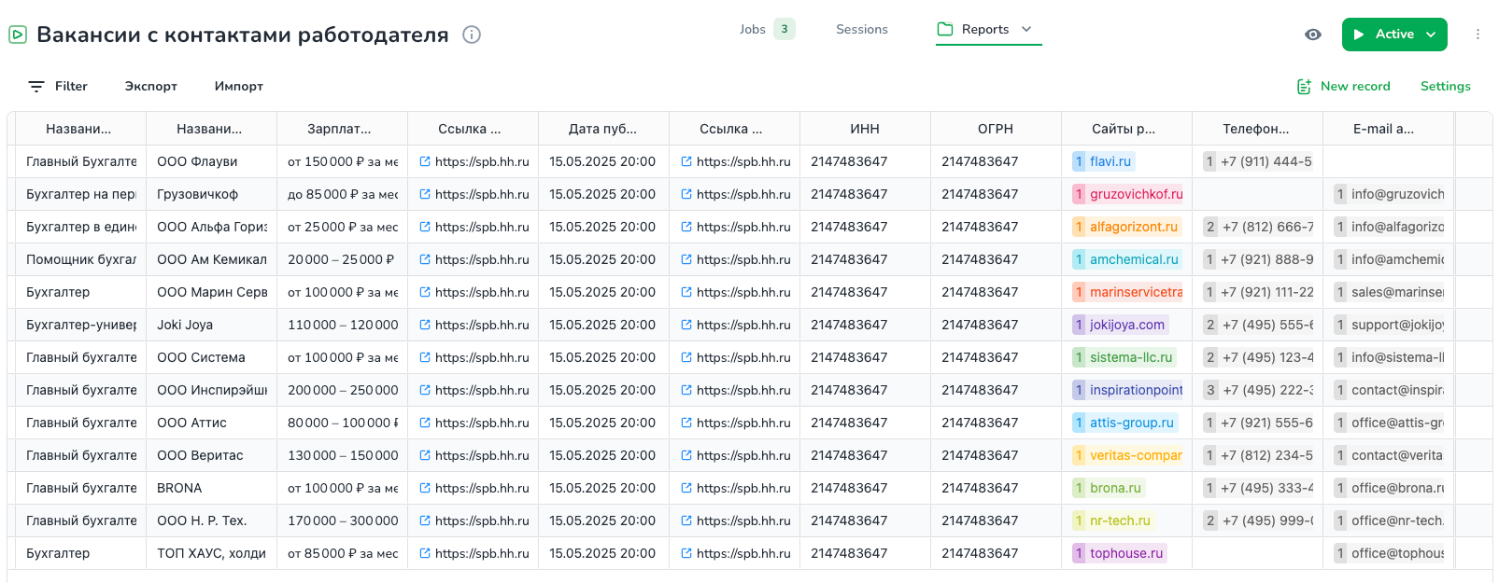Viewport: 1499px width, 583px height.
Task: Open the three-dot more options menu
Action: [x=1478, y=35]
